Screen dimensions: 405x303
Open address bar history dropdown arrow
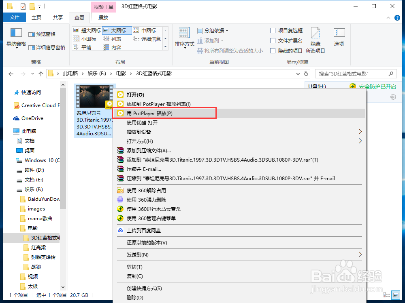point(298,74)
